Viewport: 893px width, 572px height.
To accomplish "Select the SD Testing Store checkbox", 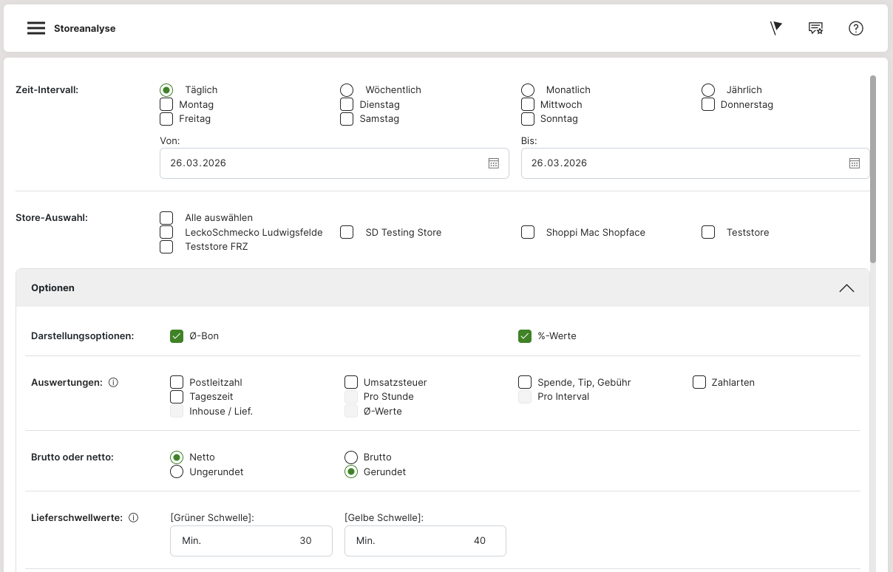I will pos(347,233).
